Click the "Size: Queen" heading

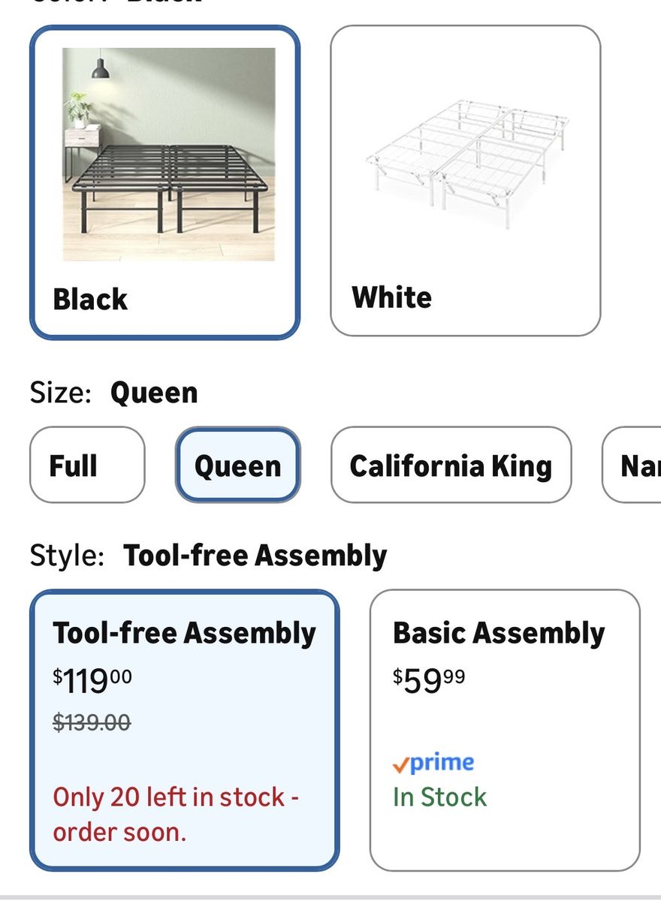[114, 393]
